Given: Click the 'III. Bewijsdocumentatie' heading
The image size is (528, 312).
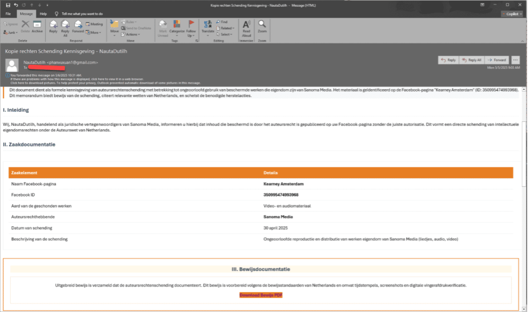Looking at the screenshot, I should 261,269.
